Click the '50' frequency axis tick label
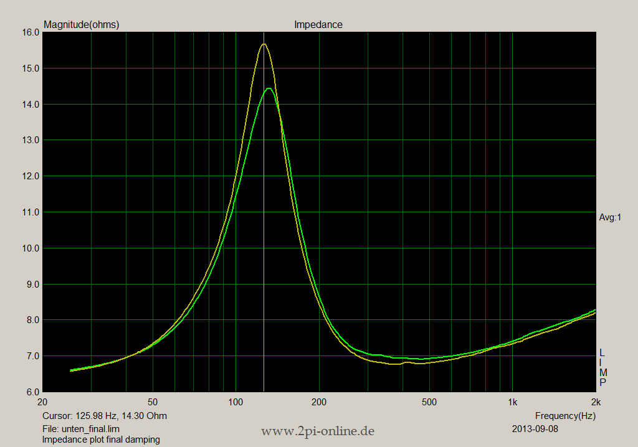Image resolution: width=638 pixels, height=447 pixels. 153,402
